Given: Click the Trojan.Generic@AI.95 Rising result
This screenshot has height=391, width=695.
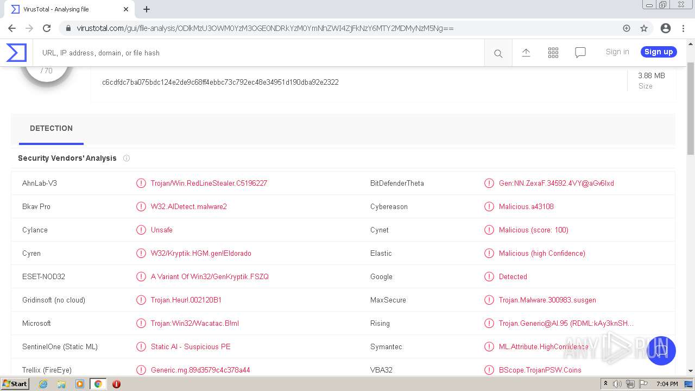Looking at the screenshot, I should pyautogui.click(x=566, y=323).
